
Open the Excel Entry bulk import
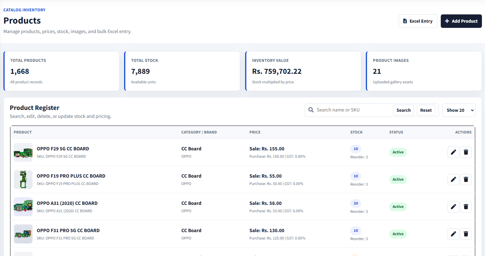tap(418, 21)
